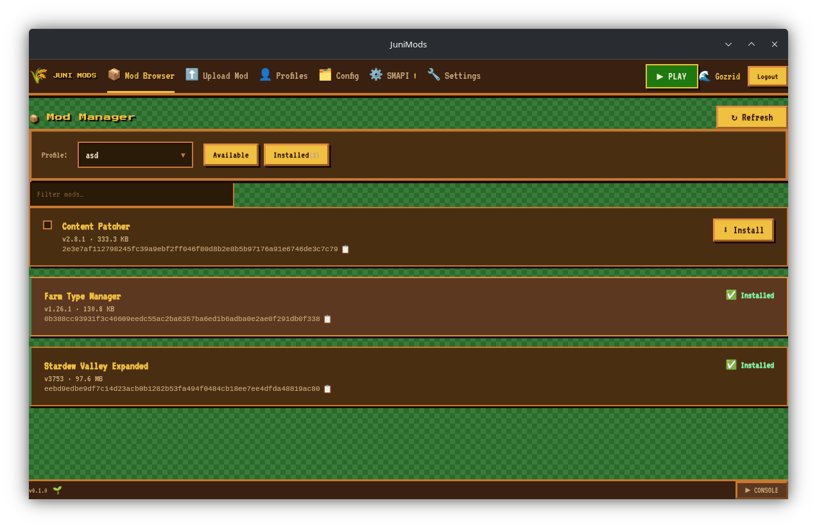Screen dimensions: 817x528
Task: Open the Config tab
Action: 339,76
